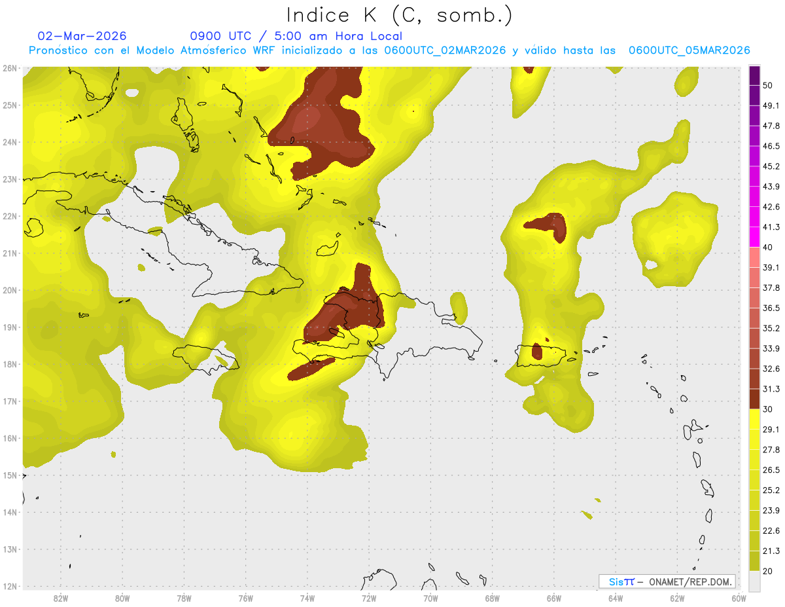Click the longitude label '80W'
This screenshot has width=785, height=607.
click(122, 598)
